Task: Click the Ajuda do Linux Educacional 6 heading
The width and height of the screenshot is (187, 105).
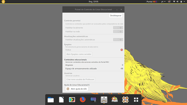Action: pyautogui.click(x=77, y=85)
